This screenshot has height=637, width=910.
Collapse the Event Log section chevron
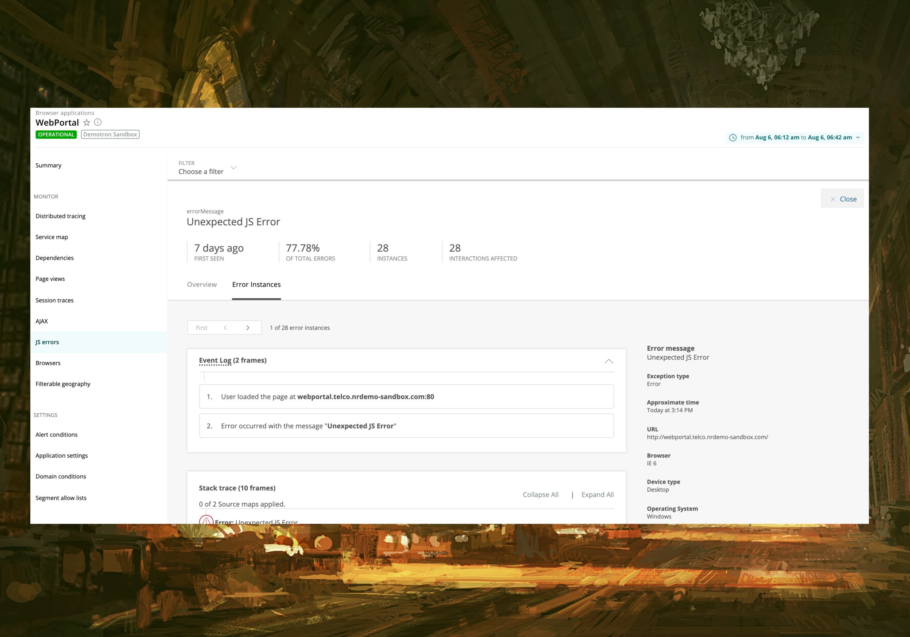point(608,361)
